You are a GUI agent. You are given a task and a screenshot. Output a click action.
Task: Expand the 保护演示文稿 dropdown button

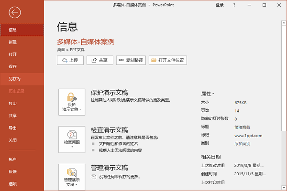point(72,102)
